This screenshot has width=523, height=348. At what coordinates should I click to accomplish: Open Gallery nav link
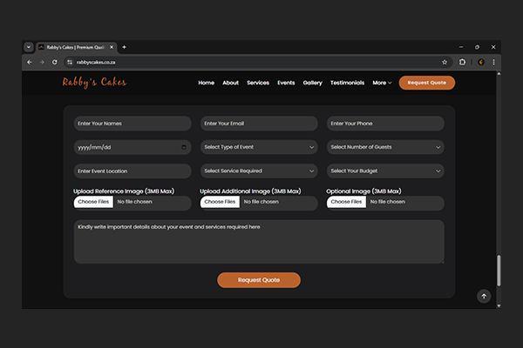click(313, 83)
